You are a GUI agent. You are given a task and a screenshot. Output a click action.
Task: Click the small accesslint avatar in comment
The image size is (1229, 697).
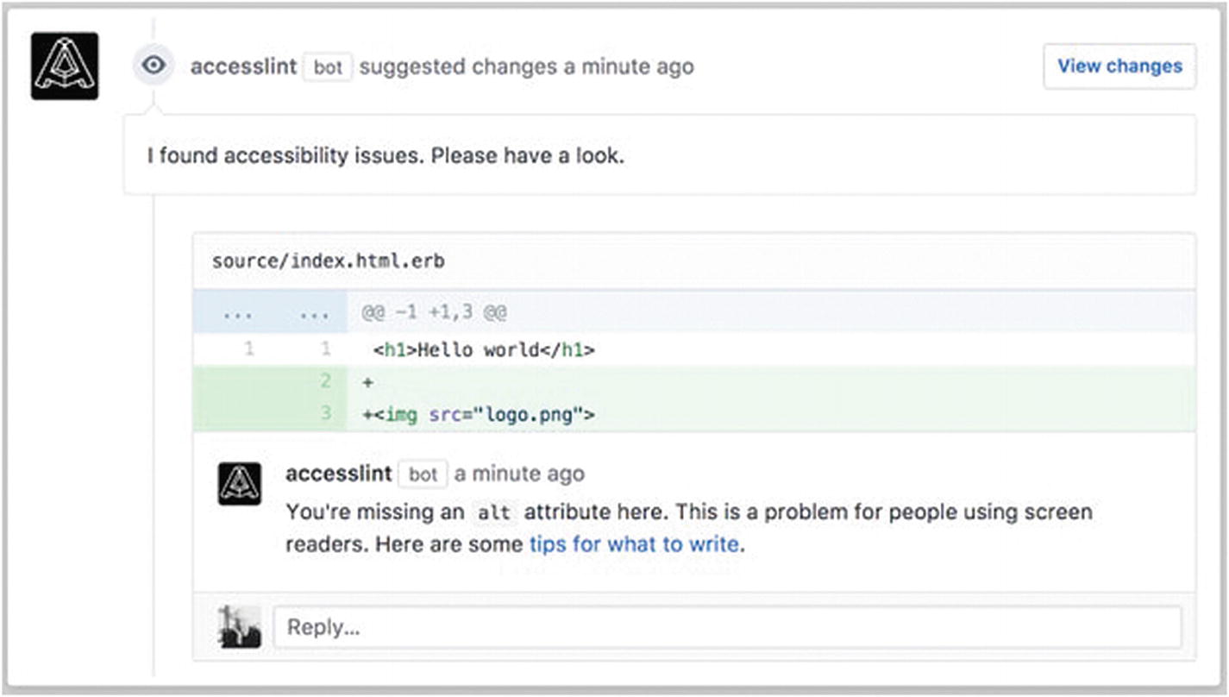click(240, 484)
